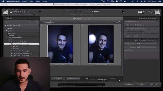Toggle Incluir subpastas checkbox

pyautogui.click(x=28, y=22)
